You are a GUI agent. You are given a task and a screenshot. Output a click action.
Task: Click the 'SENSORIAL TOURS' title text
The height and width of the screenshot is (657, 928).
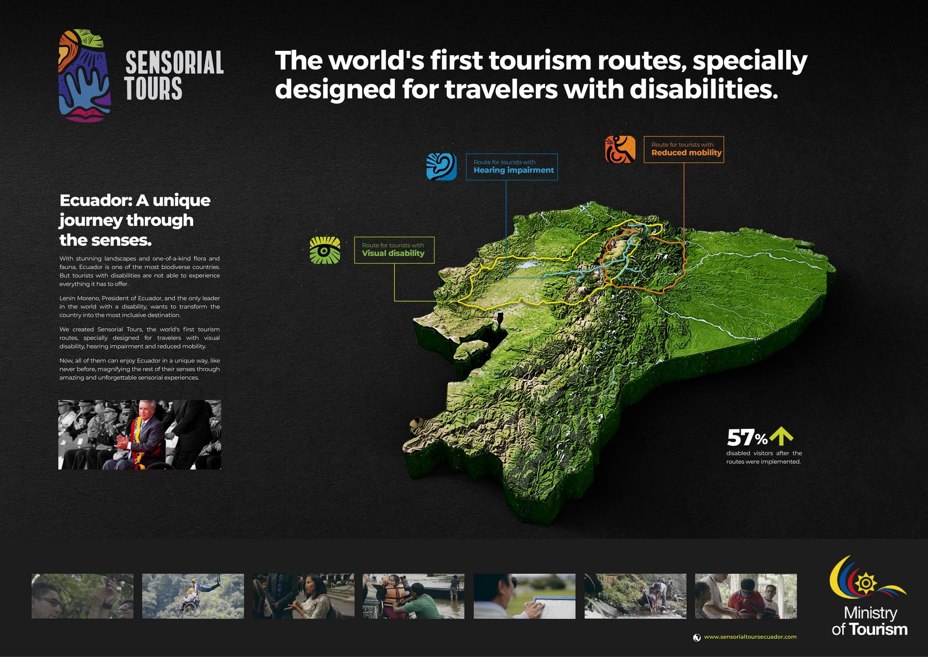click(x=174, y=76)
